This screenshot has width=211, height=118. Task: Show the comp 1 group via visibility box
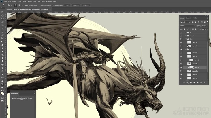coord(181,36)
